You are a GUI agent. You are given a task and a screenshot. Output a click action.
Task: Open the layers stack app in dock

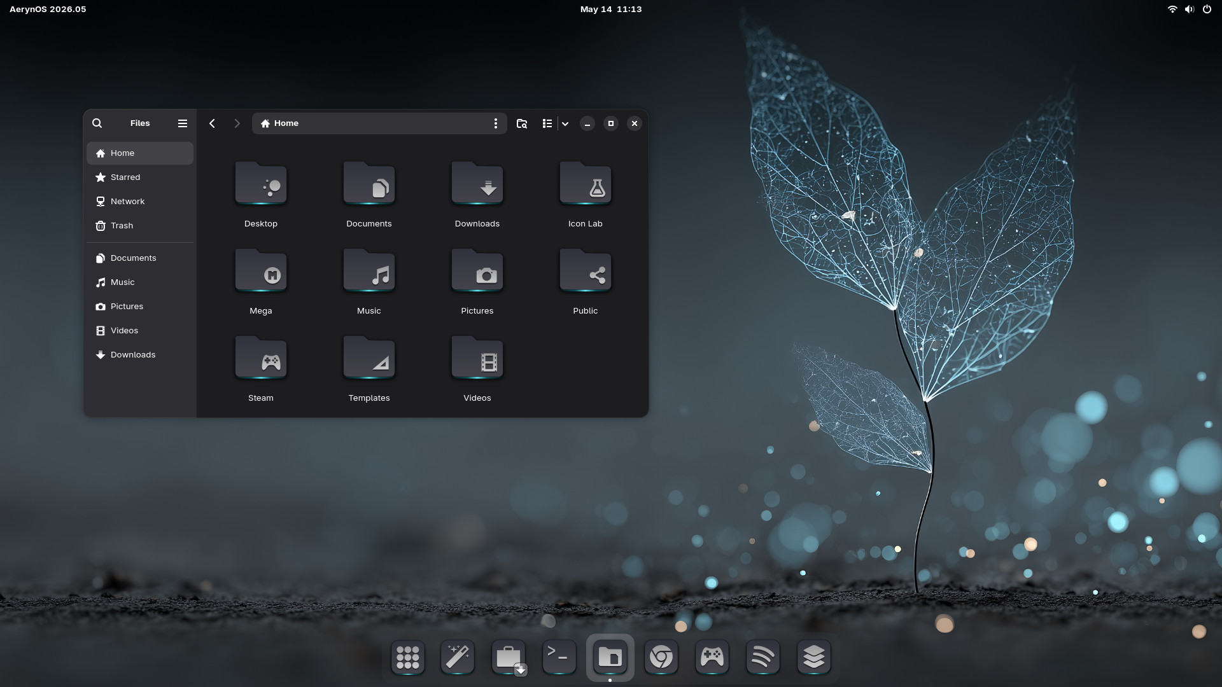pos(814,657)
